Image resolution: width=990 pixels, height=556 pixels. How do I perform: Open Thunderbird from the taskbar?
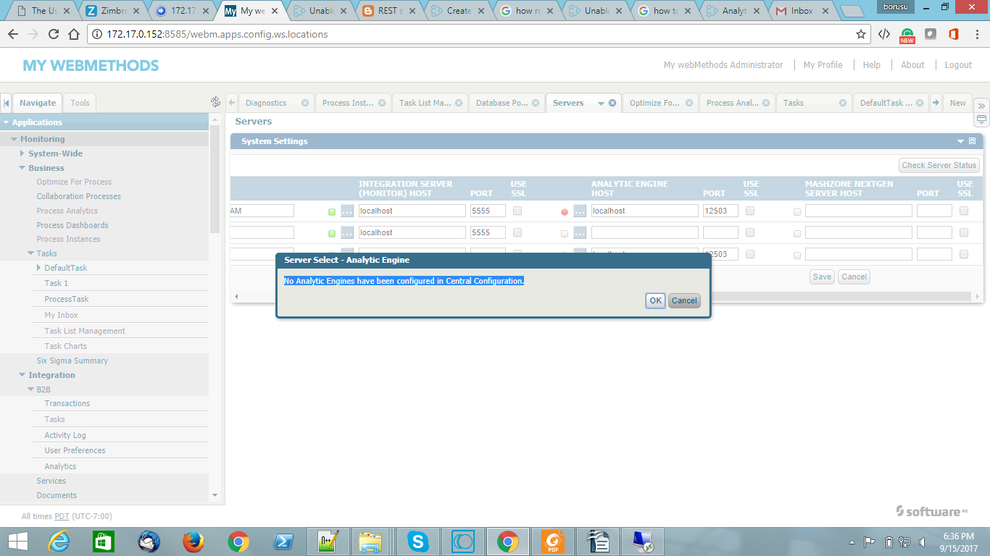pos(149,541)
